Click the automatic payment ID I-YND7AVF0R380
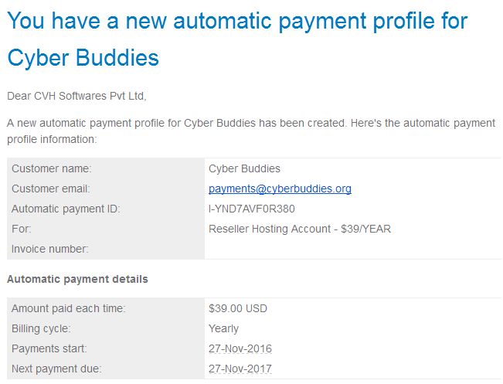 [252, 209]
